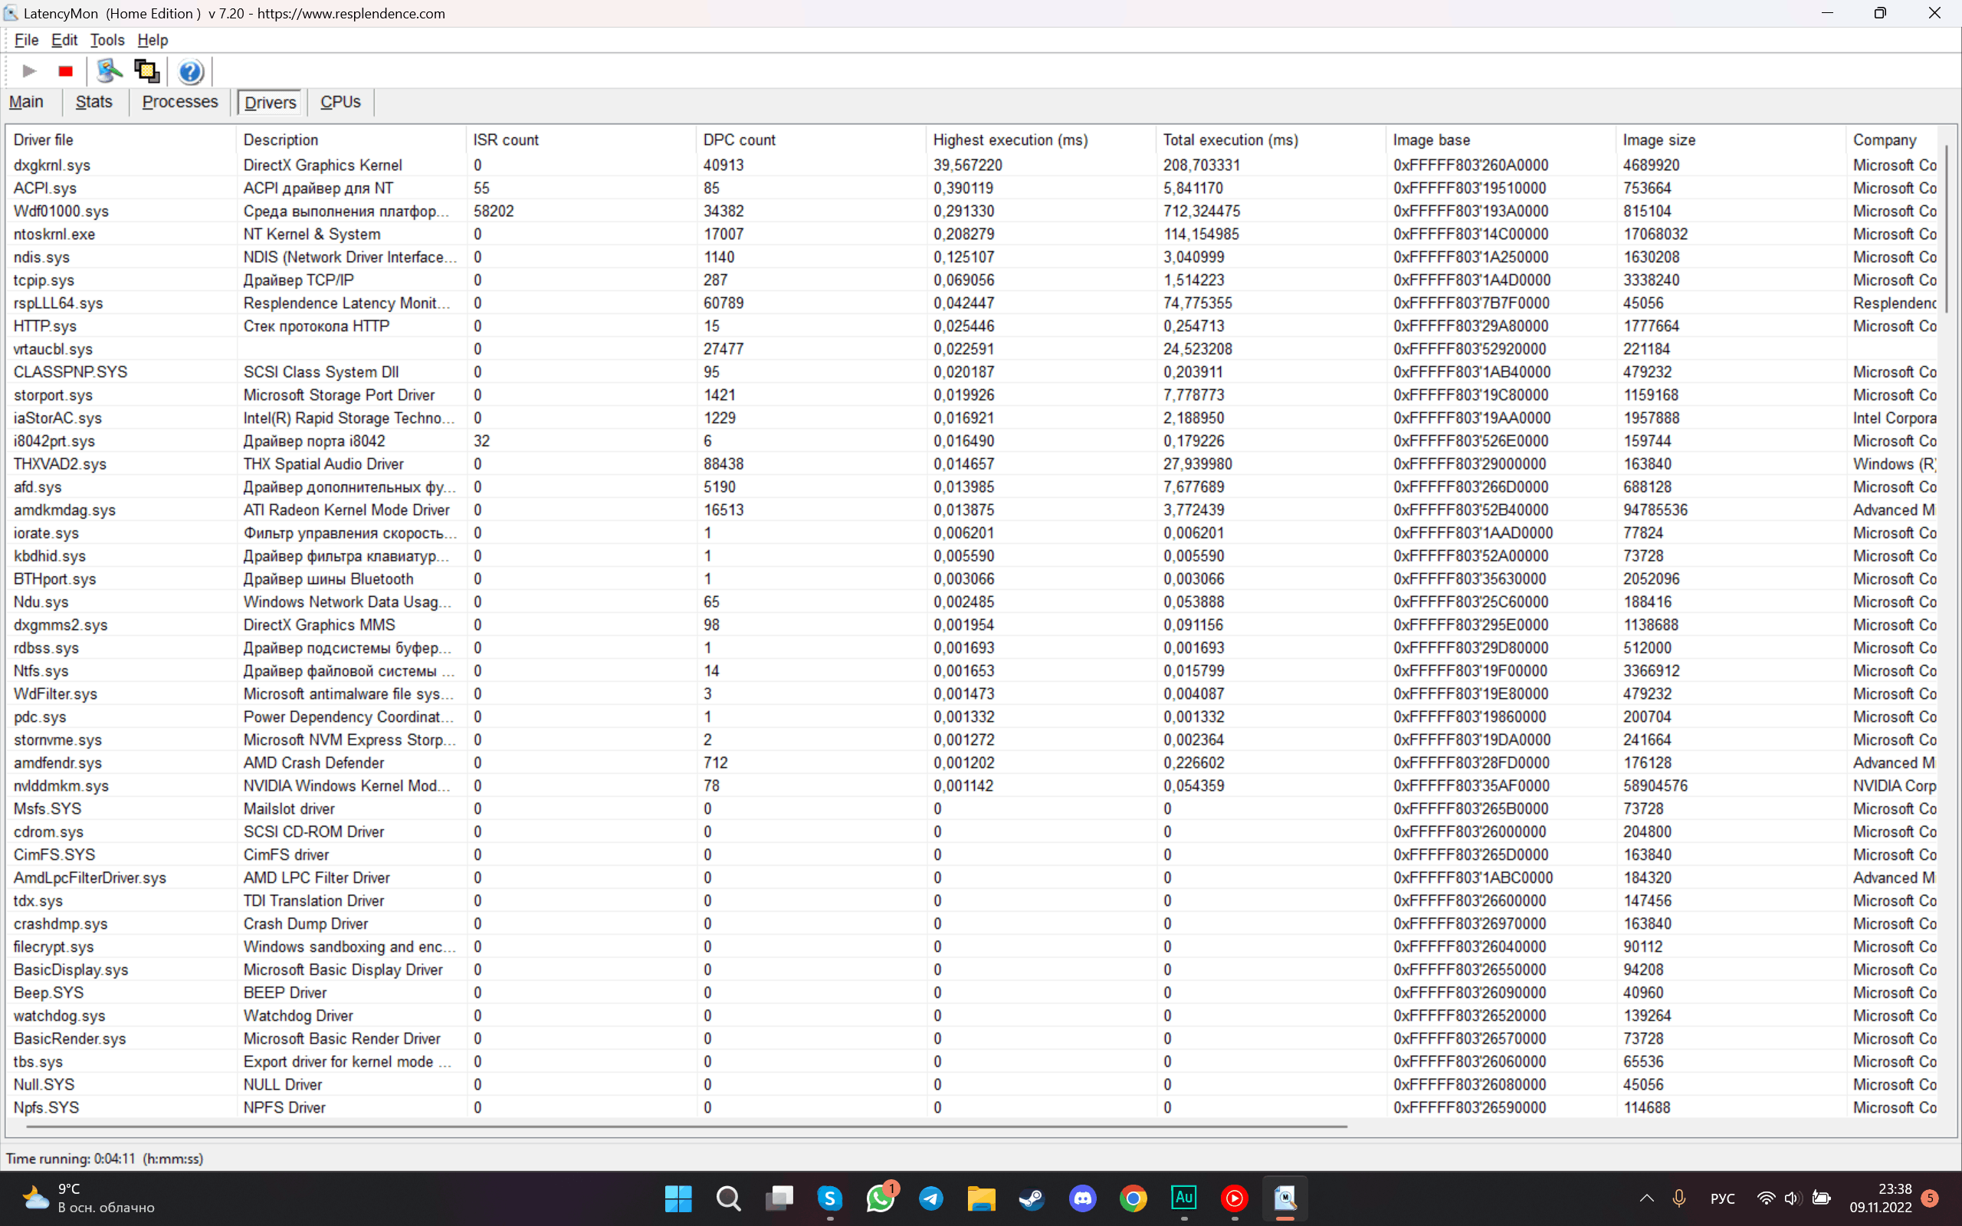
Task: Open Task View on the taskbar
Action: [779, 1198]
